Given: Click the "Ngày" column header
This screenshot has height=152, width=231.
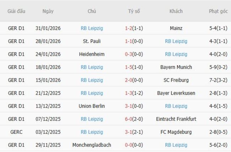Looking at the screenshot, I should (x=48, y=11).
